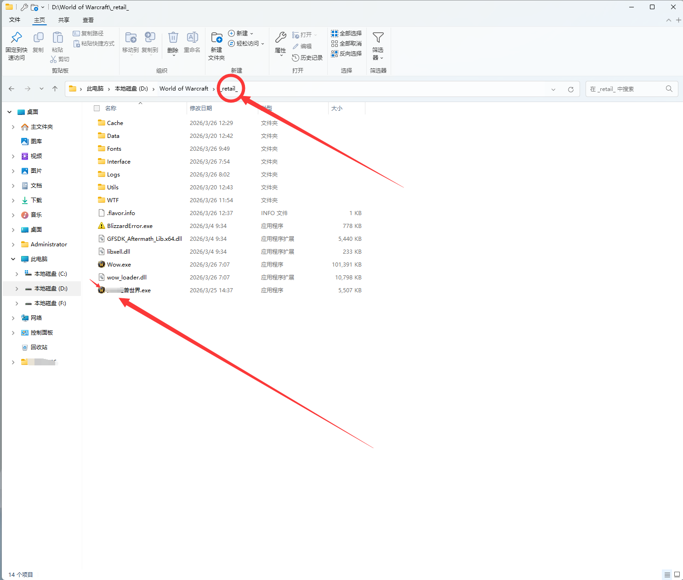Click the Pin to Quick Access icon
Screen dimensions: 683x580
pos(17,38)
